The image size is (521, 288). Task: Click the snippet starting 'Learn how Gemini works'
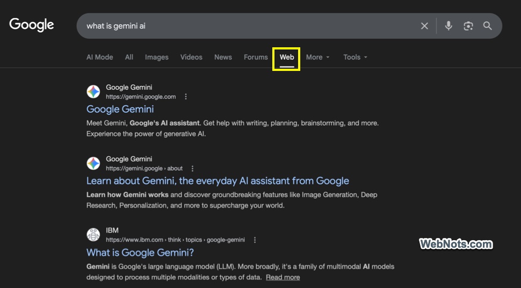pos(232,200)
